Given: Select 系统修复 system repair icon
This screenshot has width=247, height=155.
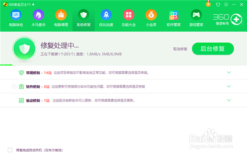Looking at the screenshot, I should click(x=84, y=15).
